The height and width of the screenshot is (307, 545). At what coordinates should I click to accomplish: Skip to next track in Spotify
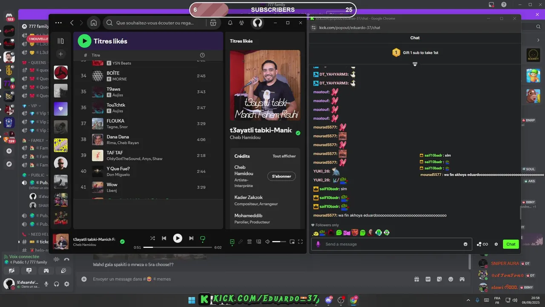tap(191, 238)
